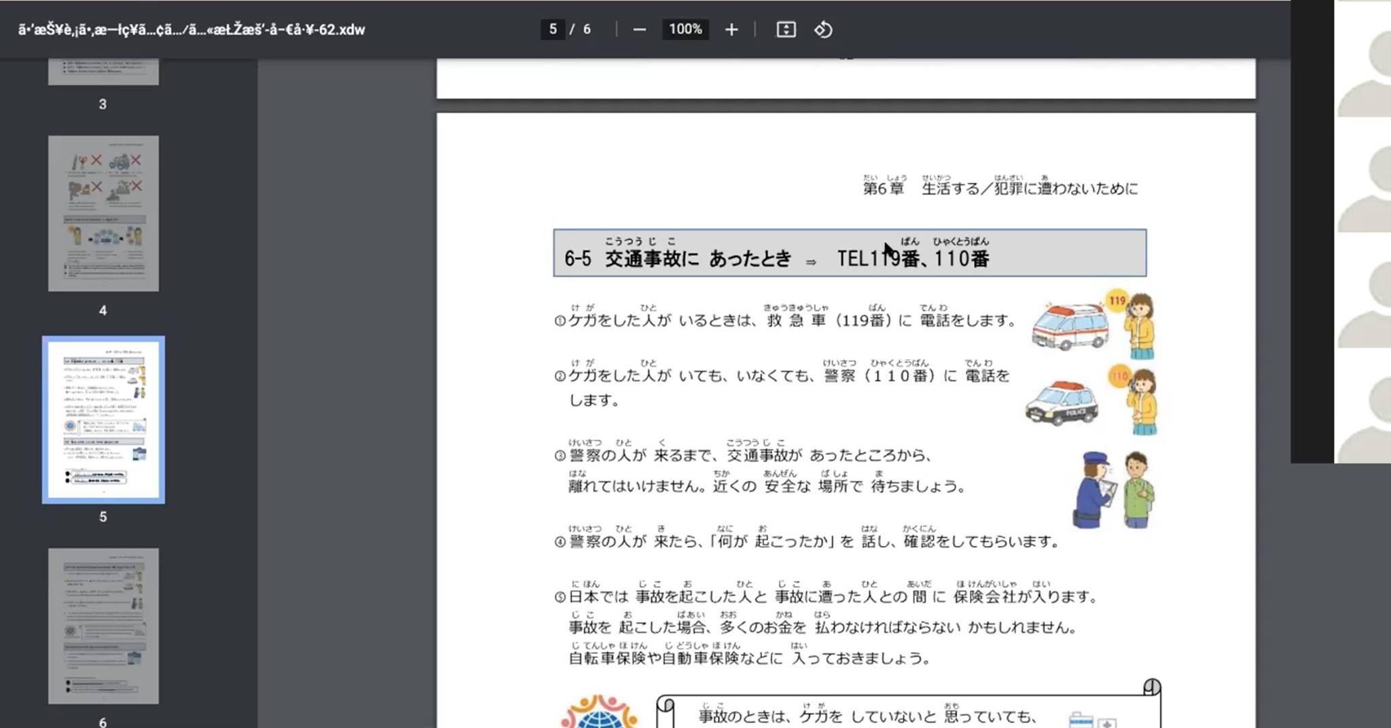Image resolution: width=1391 pixels, height=728 pixels.
Task: Click the rotate counterclockwise icon
Action: pyautogui.click(x=823, y=29)
